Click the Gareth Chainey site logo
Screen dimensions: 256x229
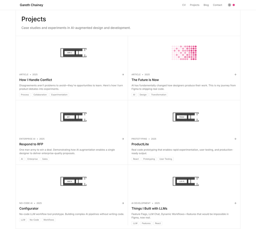[x=31, y=5]
